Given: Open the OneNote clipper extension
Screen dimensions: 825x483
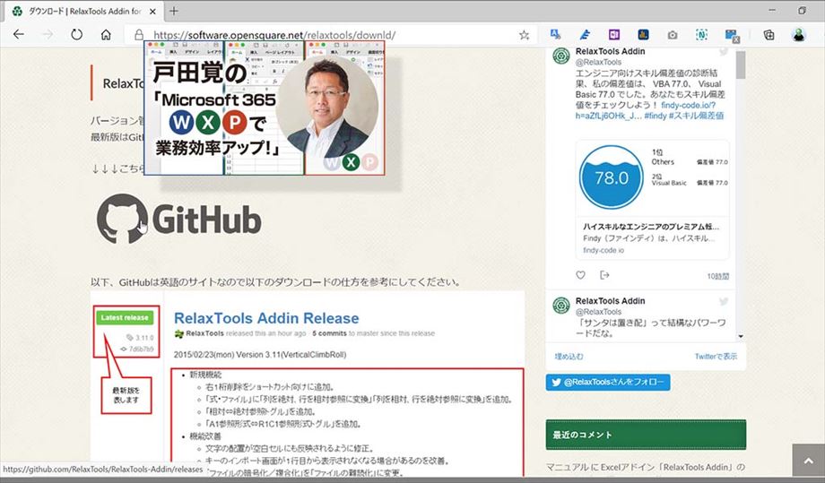Looking at the screenshot, I should coord(614,35).
